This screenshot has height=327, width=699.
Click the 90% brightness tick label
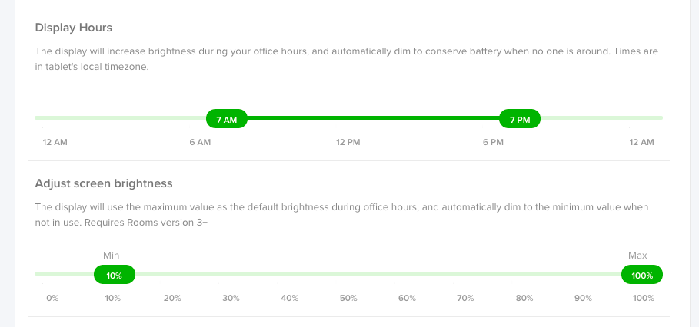583,298
